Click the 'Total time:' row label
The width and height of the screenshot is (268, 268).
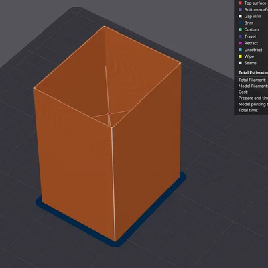point(248,110)
